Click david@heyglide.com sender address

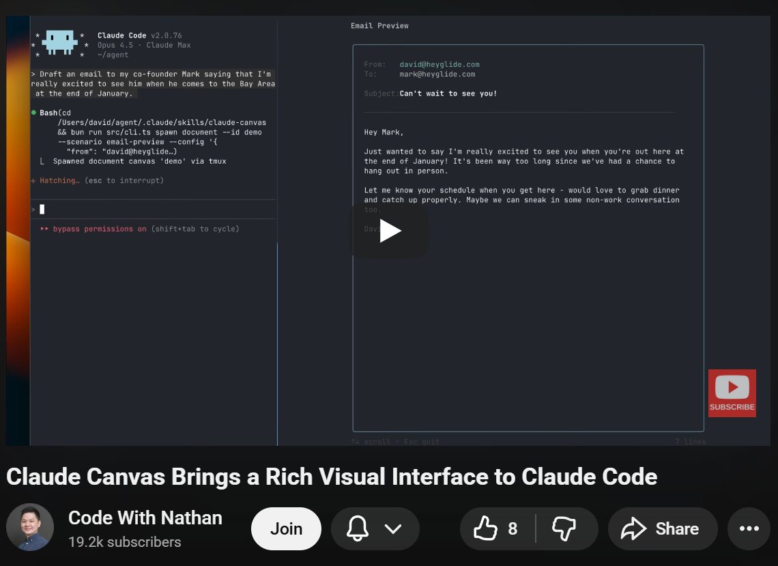coord(440,65)
